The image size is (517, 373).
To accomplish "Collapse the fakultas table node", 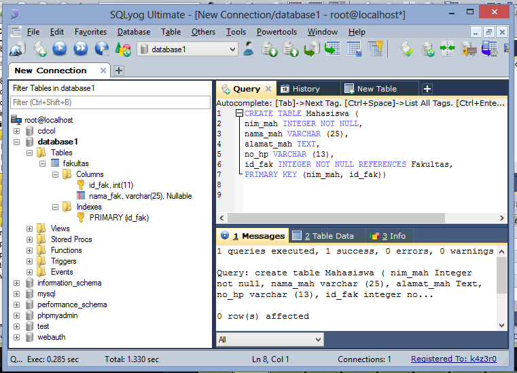I will 43,163.
